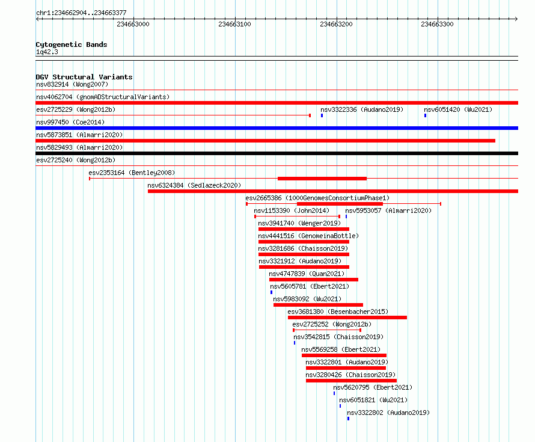Open the first nsv5873851 (Almarri2020) label
This screenshot has height=442, width=535.
[79, 135]
